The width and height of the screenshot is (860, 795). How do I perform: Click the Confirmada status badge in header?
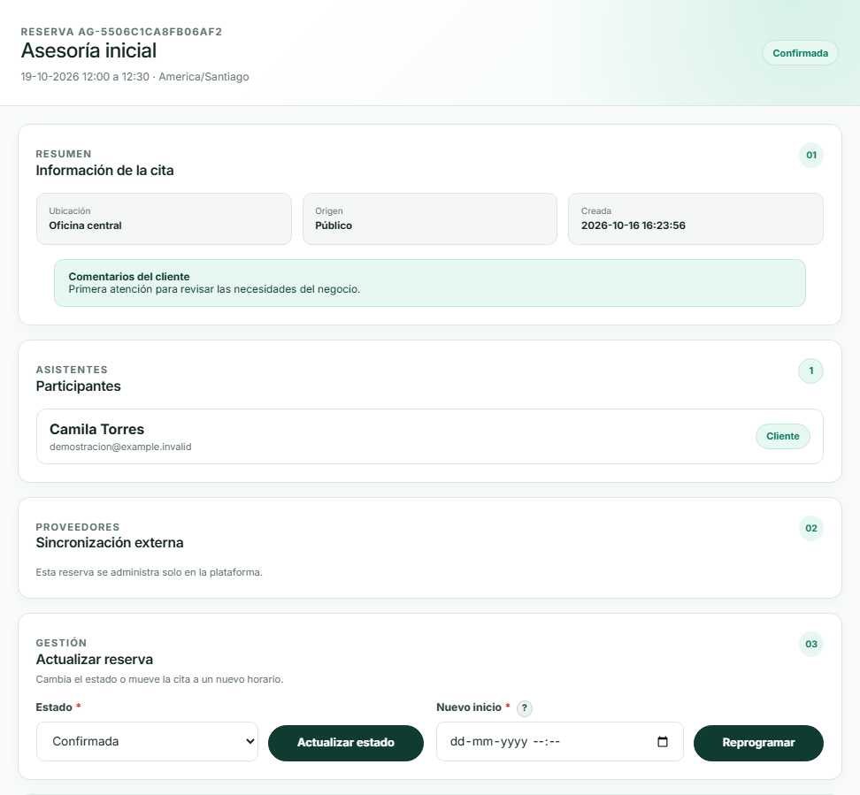[x=800, y=53]
